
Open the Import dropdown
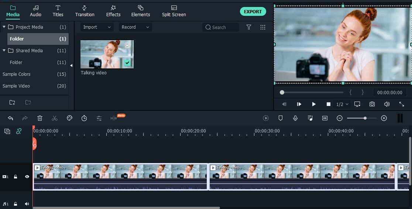coord(97,27)
